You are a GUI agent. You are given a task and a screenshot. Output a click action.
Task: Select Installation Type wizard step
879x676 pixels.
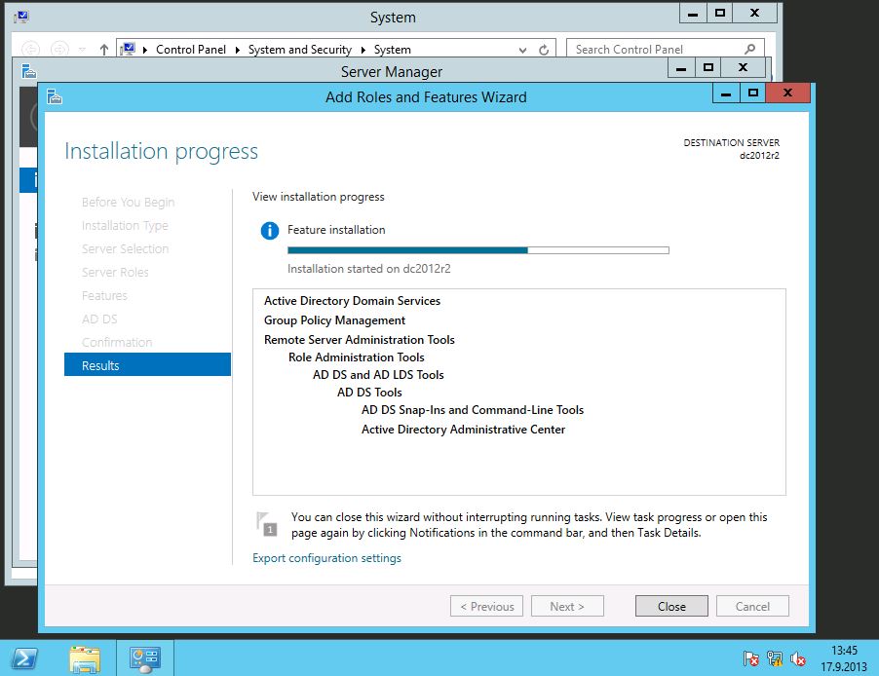pyautogui.click(x=125, y=225)
